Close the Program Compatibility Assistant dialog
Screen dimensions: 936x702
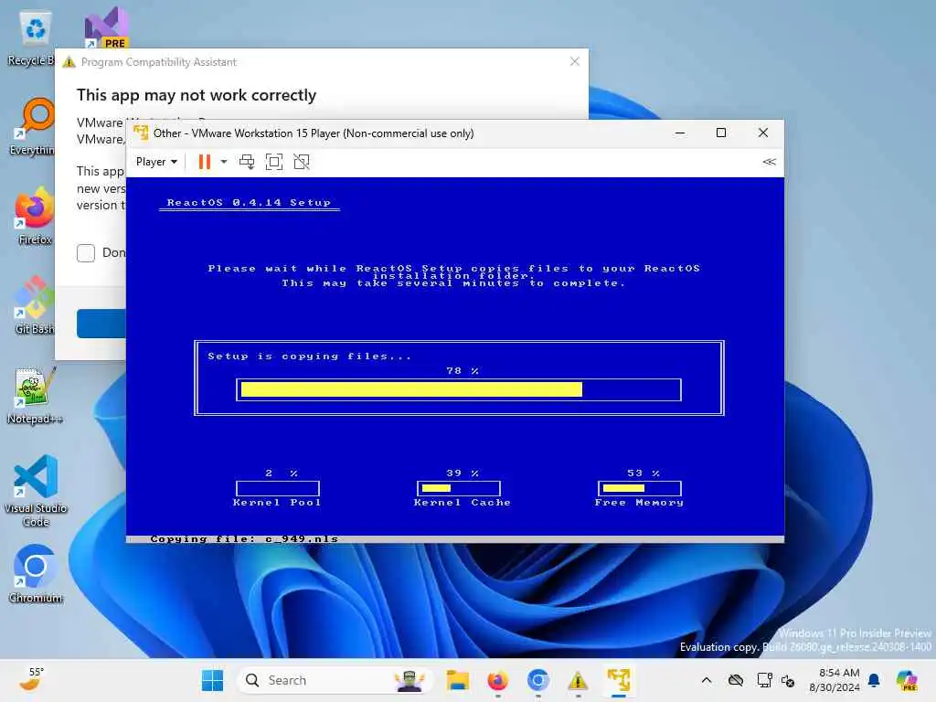(574, 61)
